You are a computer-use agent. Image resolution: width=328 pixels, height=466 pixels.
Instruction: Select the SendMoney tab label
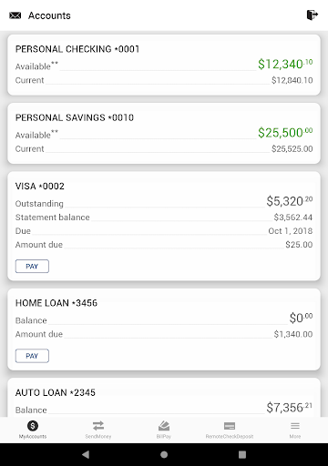coord(98,437)
